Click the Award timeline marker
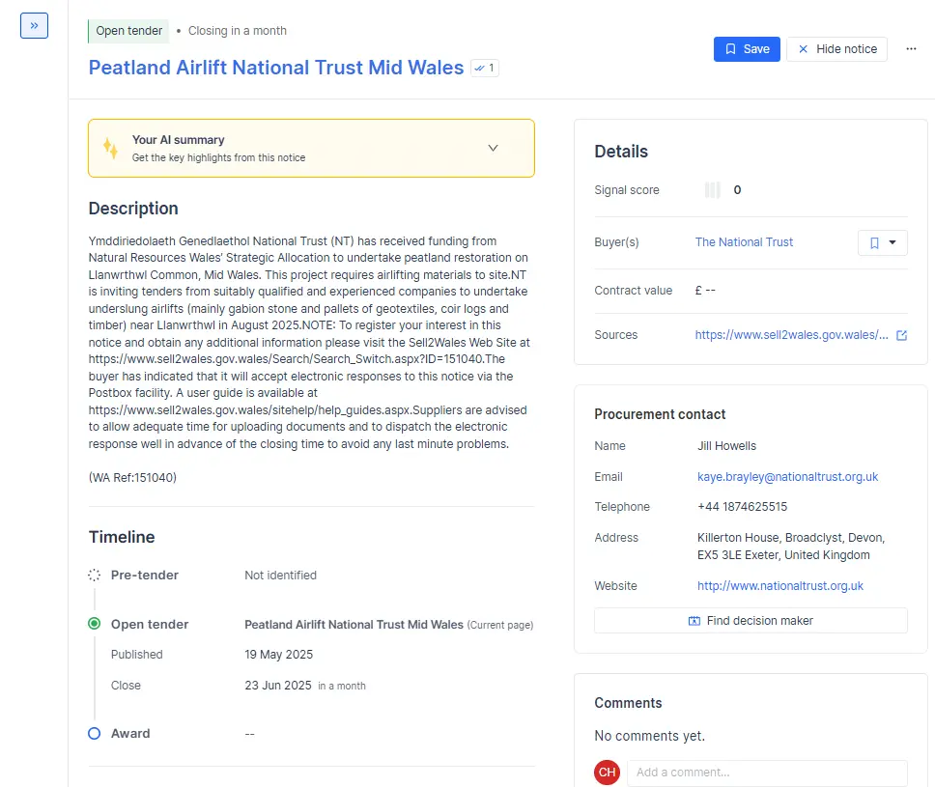 pyautogui.click(x=95, y=733)
